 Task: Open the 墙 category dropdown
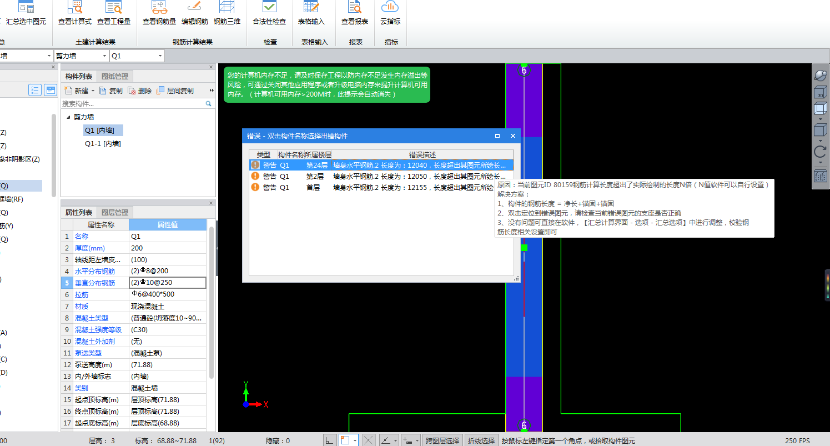49,56
